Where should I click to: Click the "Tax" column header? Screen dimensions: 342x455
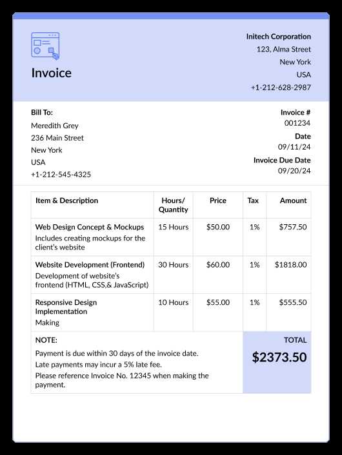pyautogui.click(x=253, y=200)
